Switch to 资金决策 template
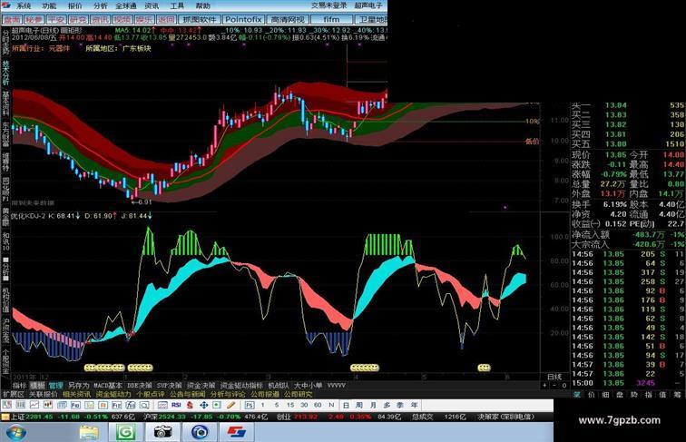Screen dimensions: 686x442 tap(201, 386)
